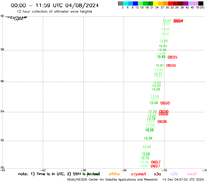Click the 'NOAA/NESDIS Center for Satellite Applications and Research' credit
The width and height of the screenshot is (207, 182).
(112, 180)
